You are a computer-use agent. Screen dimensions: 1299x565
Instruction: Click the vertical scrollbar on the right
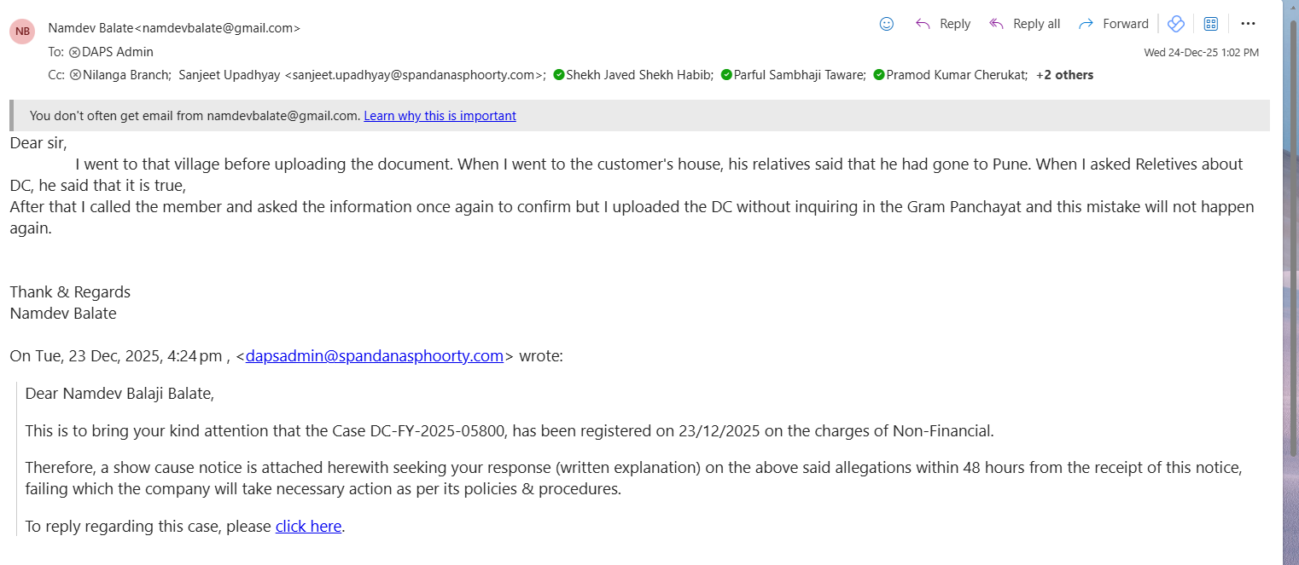pyautogui.click(x=1290, y=256)
